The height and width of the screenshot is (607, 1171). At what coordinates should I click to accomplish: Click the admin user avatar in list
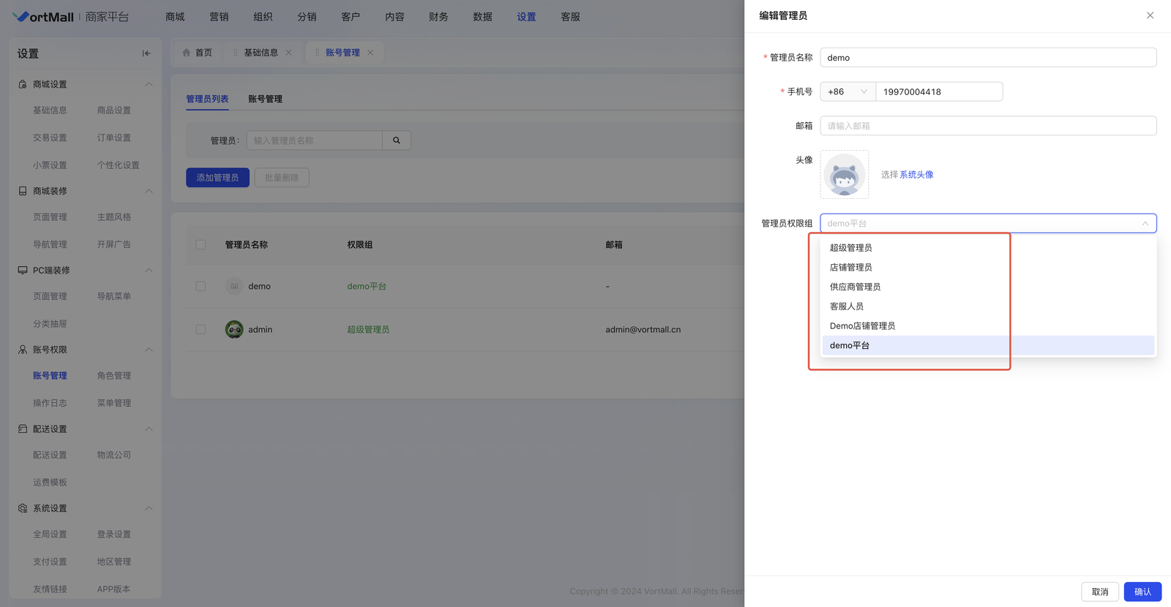pyautogui.click(x=234, y=330)
